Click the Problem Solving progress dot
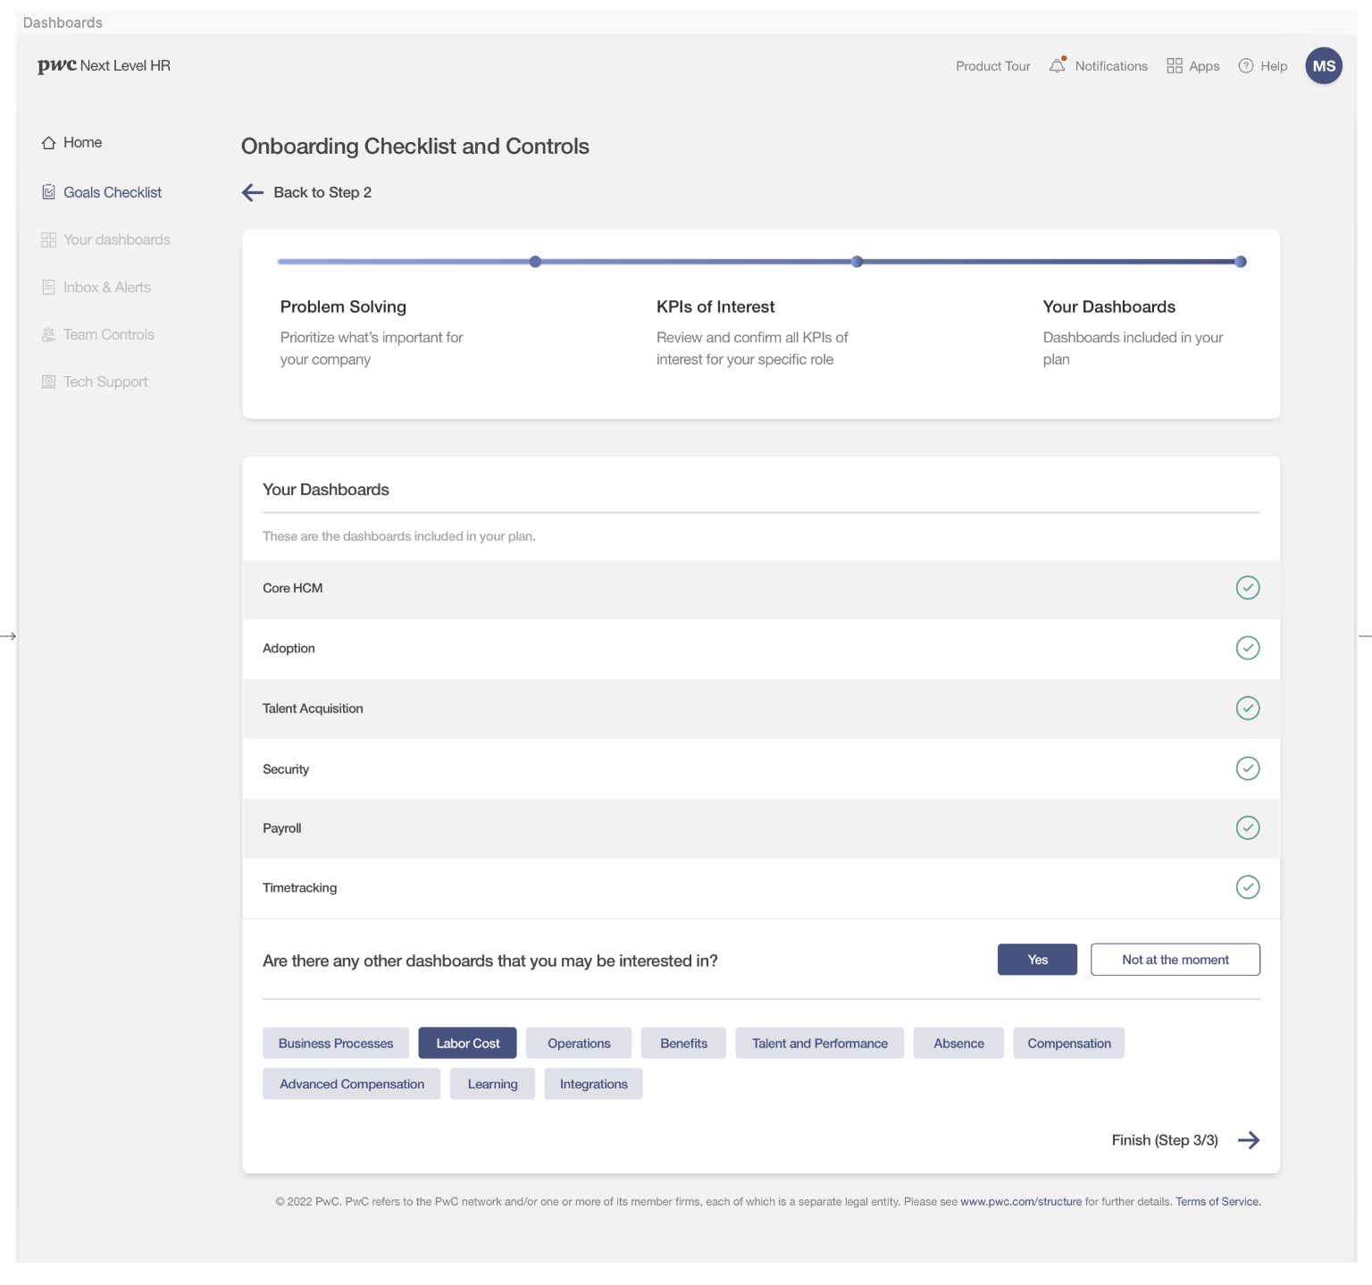Viewport: 1372px width, 1285px height. (535, 262)
